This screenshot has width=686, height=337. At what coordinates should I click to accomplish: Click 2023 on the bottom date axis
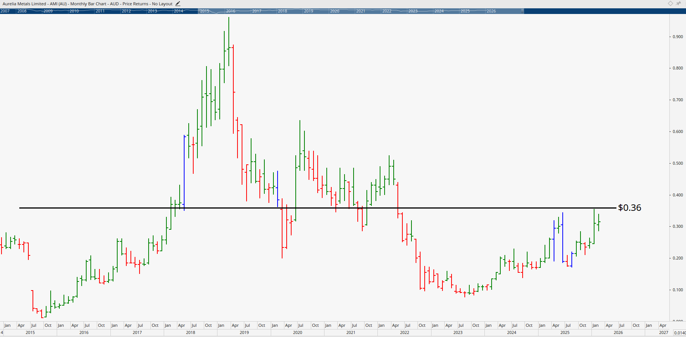(x=458, y=332)
